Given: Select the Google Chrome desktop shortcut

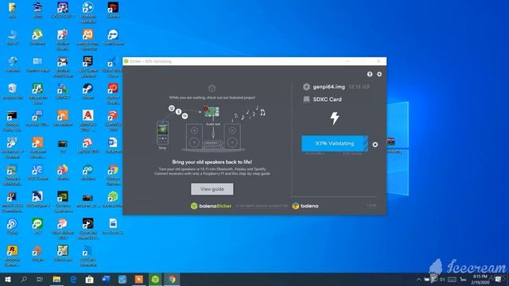Looking at the screenshot, I should [x=113, y=175].
